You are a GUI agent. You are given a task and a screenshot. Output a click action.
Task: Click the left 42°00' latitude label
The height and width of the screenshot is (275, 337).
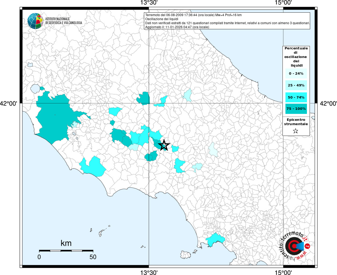9,103
